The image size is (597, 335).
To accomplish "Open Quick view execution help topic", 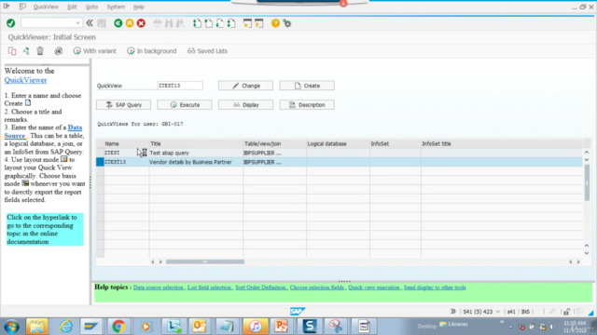I will point(374,288).
